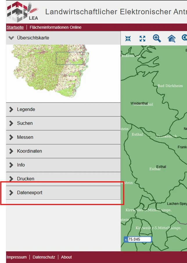Expand the Datenexport section
This screenshot has width=187, height=263.
click(x=30, y=193)
